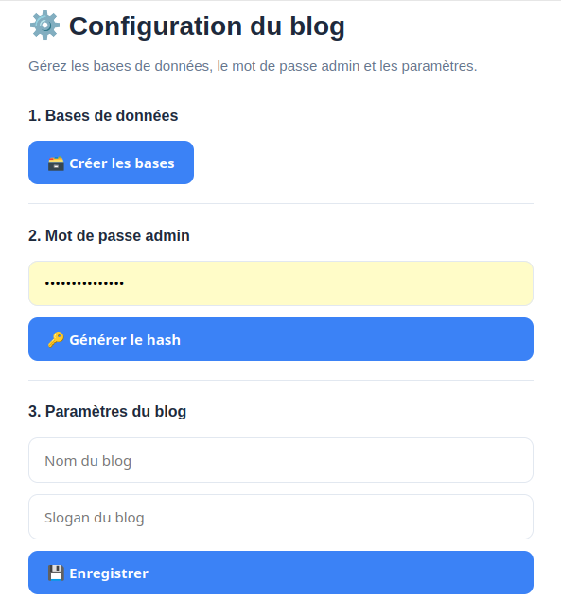Select the 1. Bases de données heading
This screenshot has width=561, height=599.
click(x=103, y=115)
